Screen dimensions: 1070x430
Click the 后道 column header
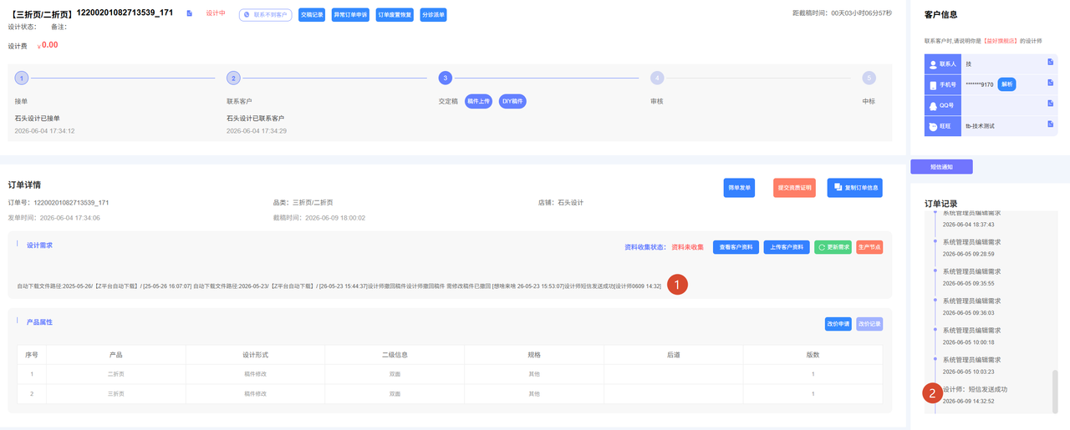[674, 355]
